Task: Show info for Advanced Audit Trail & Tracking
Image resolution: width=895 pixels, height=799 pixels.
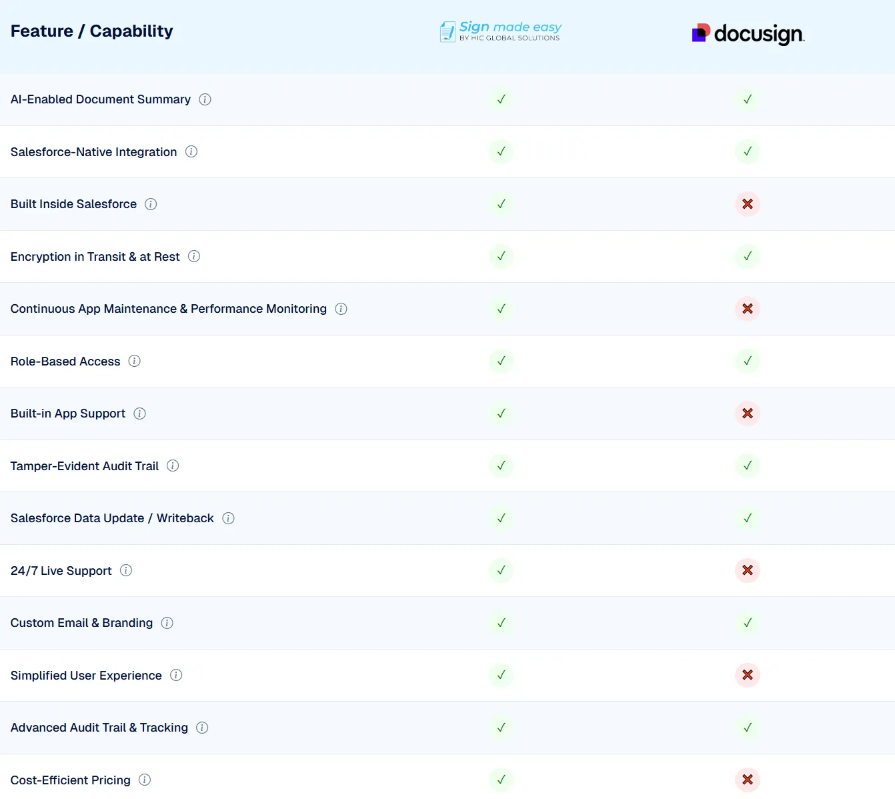Action: coord(202,728)
